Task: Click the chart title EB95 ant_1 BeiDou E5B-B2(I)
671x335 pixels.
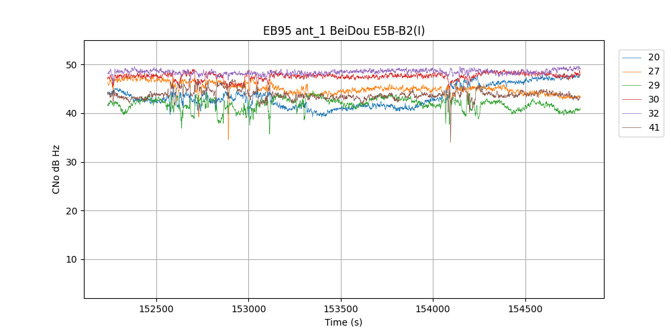Action: click(x=344, y=31)
